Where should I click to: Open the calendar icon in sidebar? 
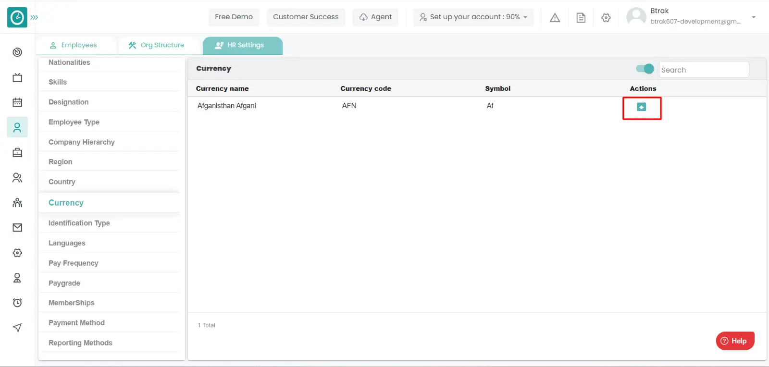coord(17,102)
